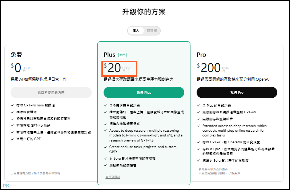Click the text 不受濫用護欄的限制

click(x=213, y=173)
